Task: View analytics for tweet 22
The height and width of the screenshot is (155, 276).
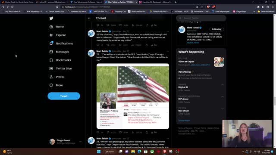Action: 132,45
